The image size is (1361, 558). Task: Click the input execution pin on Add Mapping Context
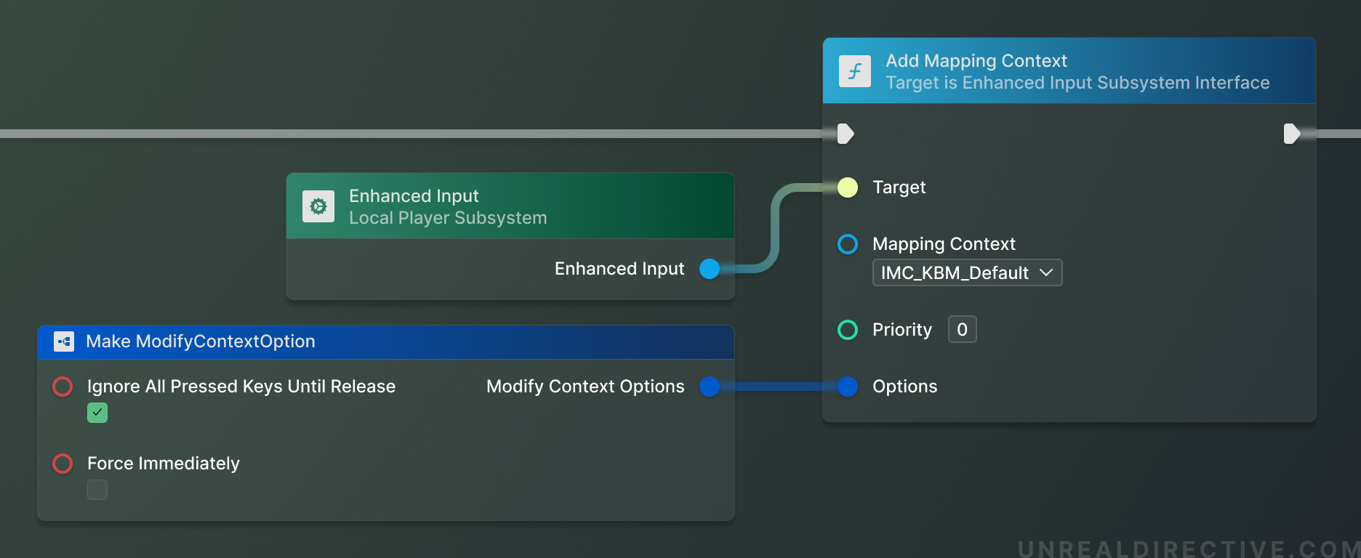[x=846, y=134]
